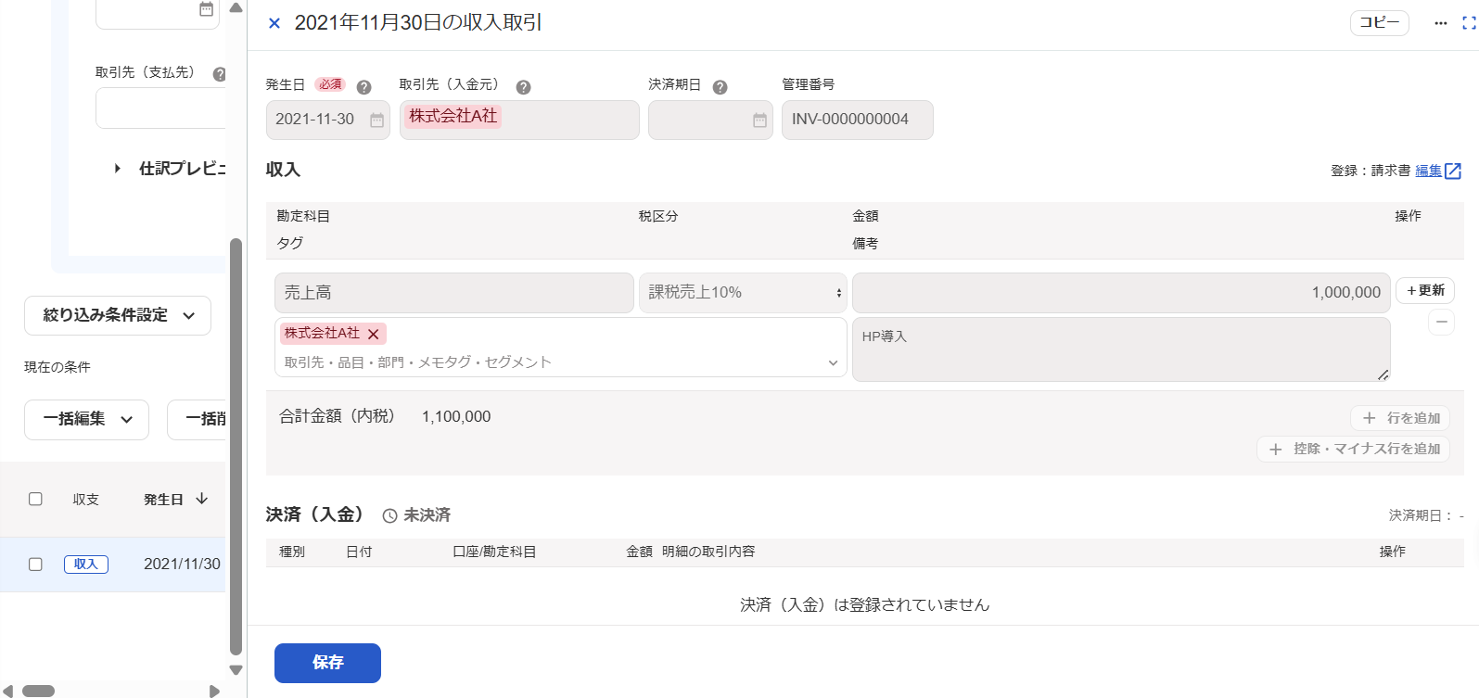1479x698 pixels.
Task: Click the 未決済 clock status icon
Action: pyautogui.click(x=389, y=515)
